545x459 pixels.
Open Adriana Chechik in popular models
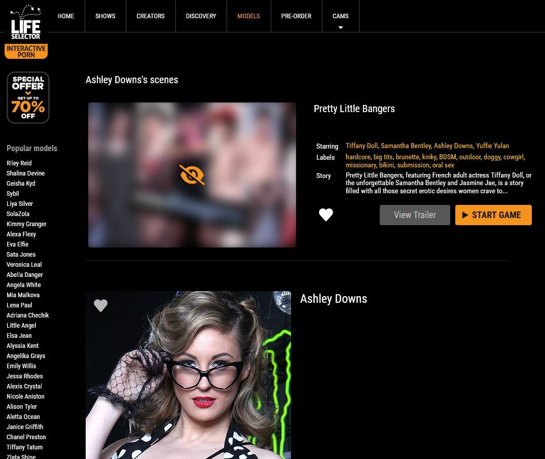coord(28,315)
